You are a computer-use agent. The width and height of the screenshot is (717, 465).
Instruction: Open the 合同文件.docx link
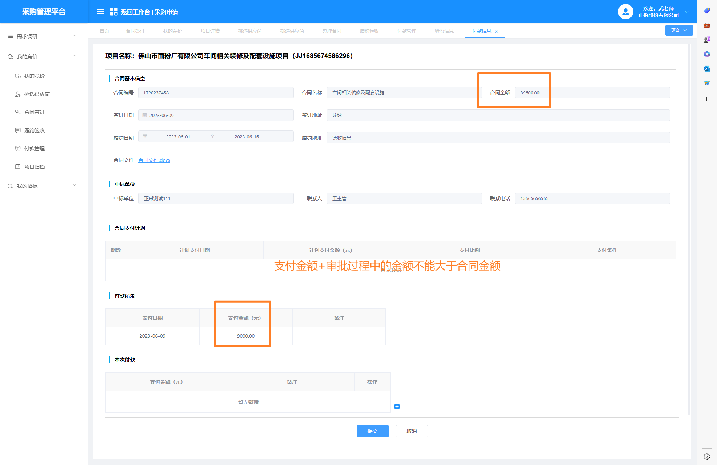pos(154,160)
